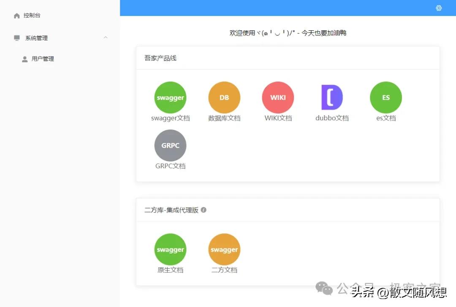Select 系统管理 sidebar menu
This screenshot has height=307, width=456.
(36, 38)
